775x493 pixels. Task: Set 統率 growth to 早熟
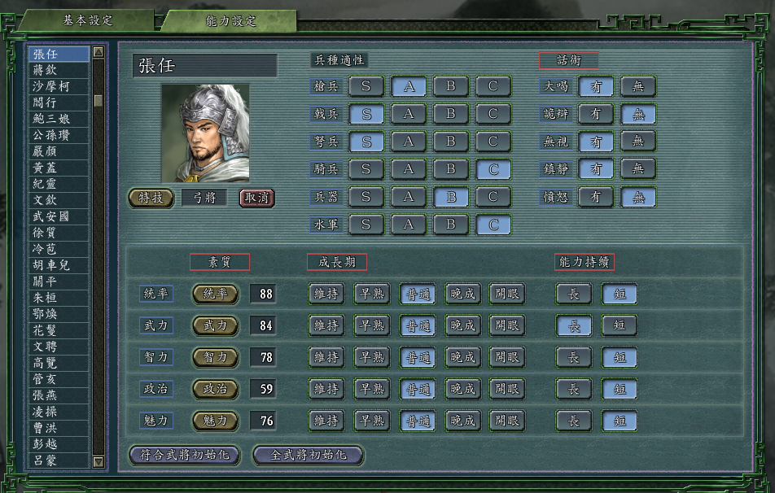tap(372, 294)
